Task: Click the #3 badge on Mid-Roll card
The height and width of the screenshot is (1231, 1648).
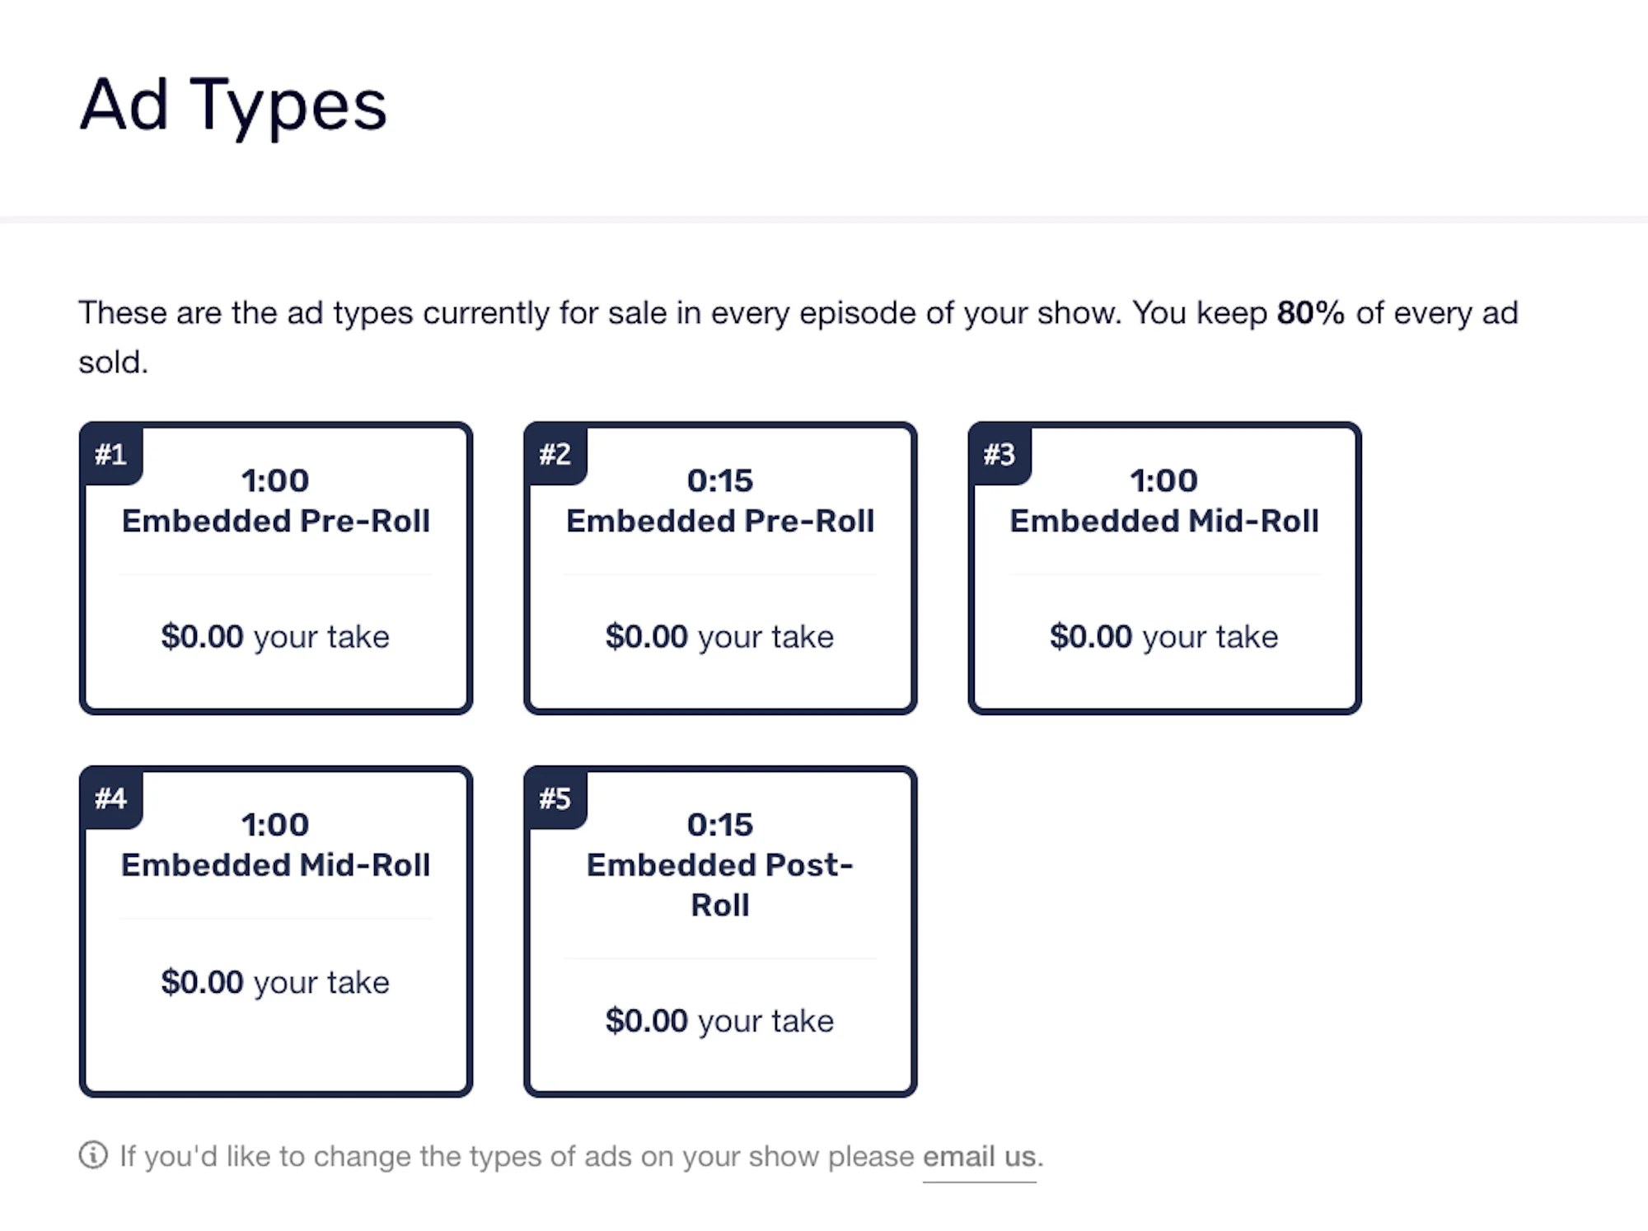Action: click(x=1000, y=454)
